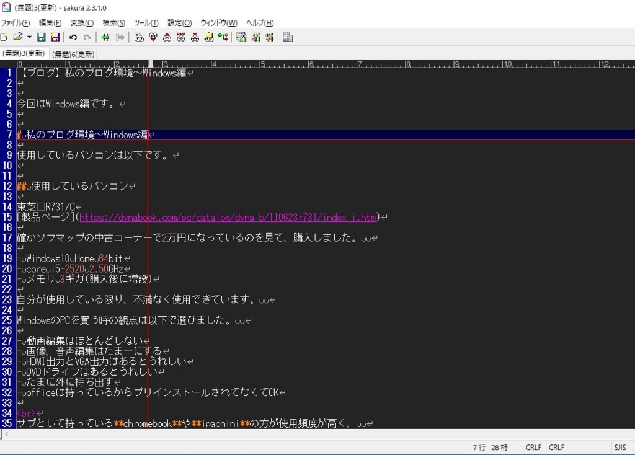Open the outline analysis tree icon

[x=223, y=37]
